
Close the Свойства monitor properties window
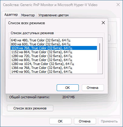coord(118,5)
